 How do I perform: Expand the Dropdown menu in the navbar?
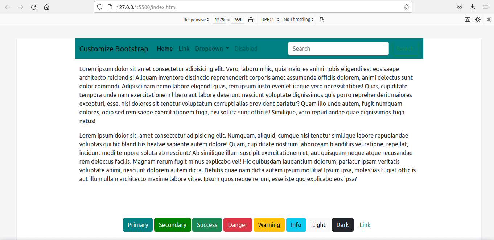(x=212, y=49)
